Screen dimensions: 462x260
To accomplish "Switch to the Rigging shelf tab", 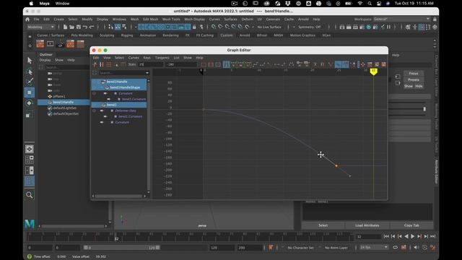I will [127, 35].
